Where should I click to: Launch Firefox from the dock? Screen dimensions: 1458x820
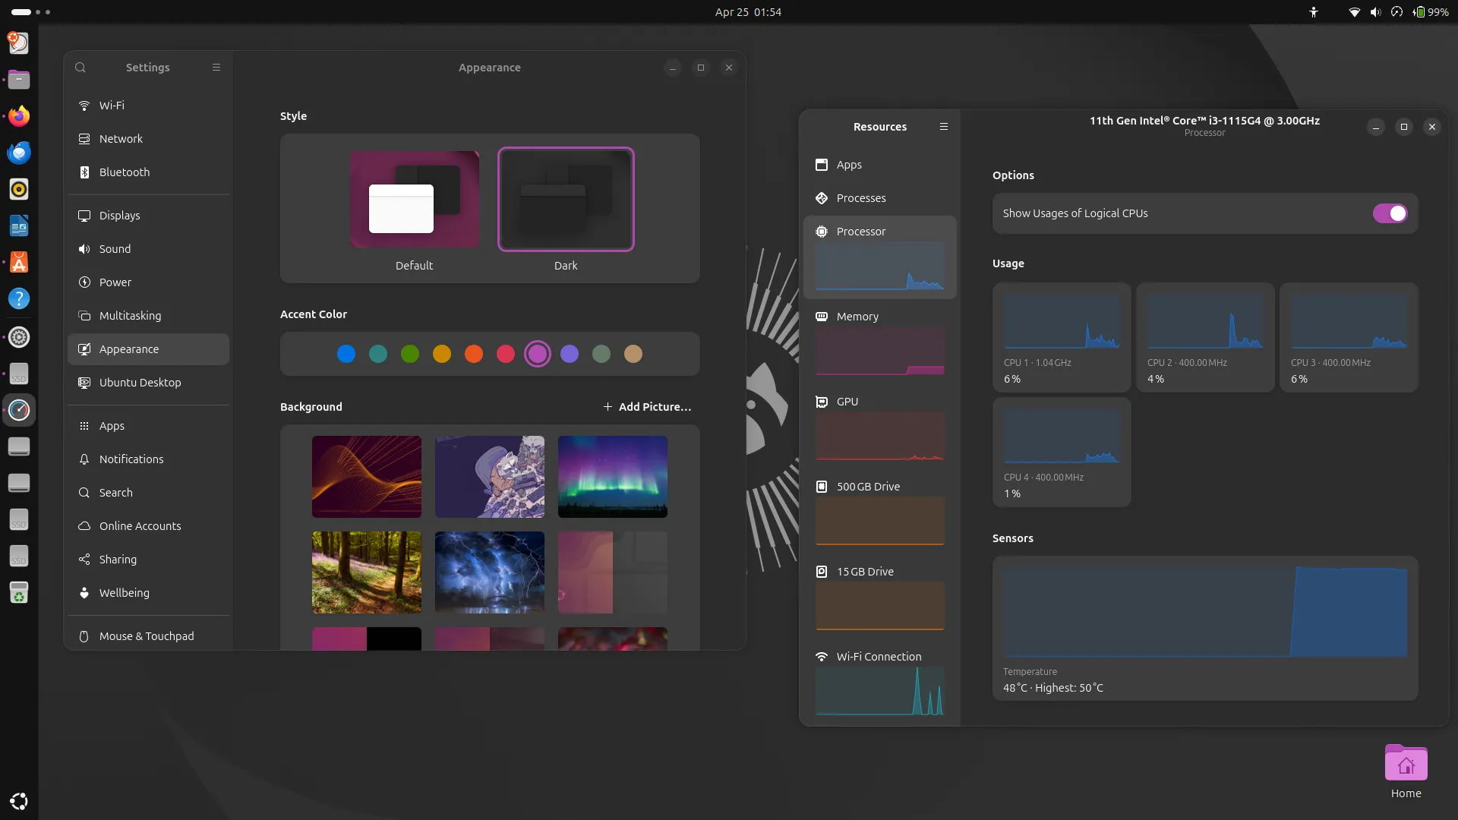19,116
